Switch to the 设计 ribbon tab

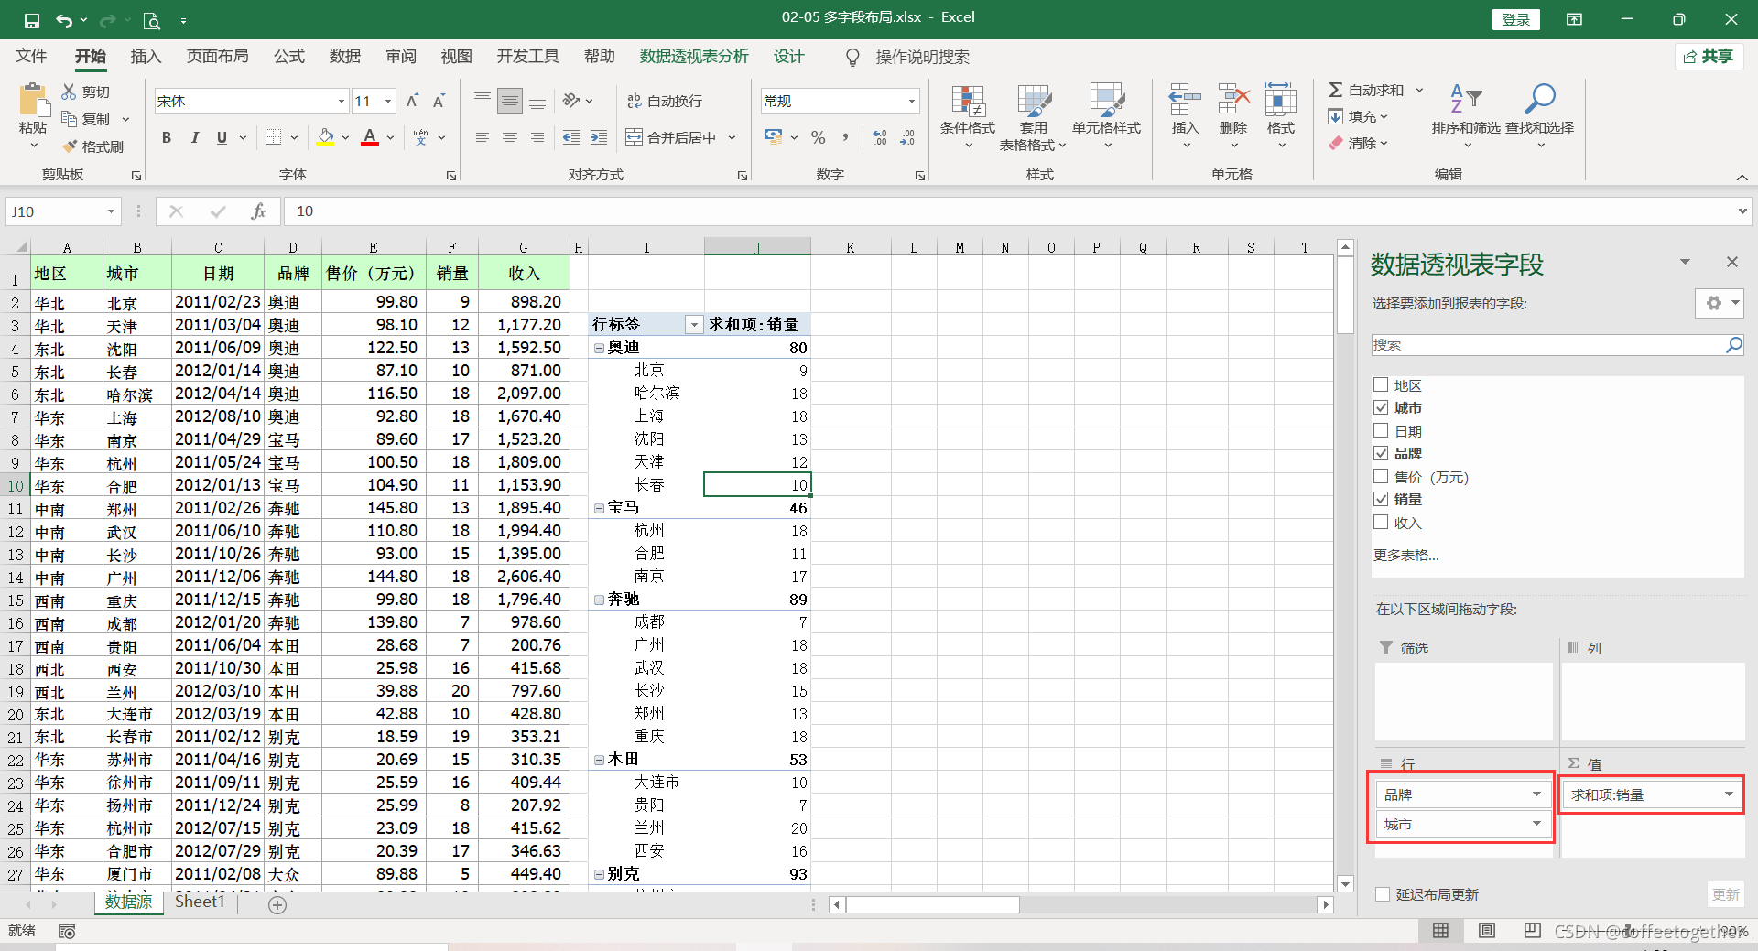pyautogui.click(x=788, y=57)
